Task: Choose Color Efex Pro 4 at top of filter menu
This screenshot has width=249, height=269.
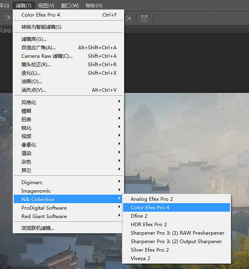Action: [40, 15]
